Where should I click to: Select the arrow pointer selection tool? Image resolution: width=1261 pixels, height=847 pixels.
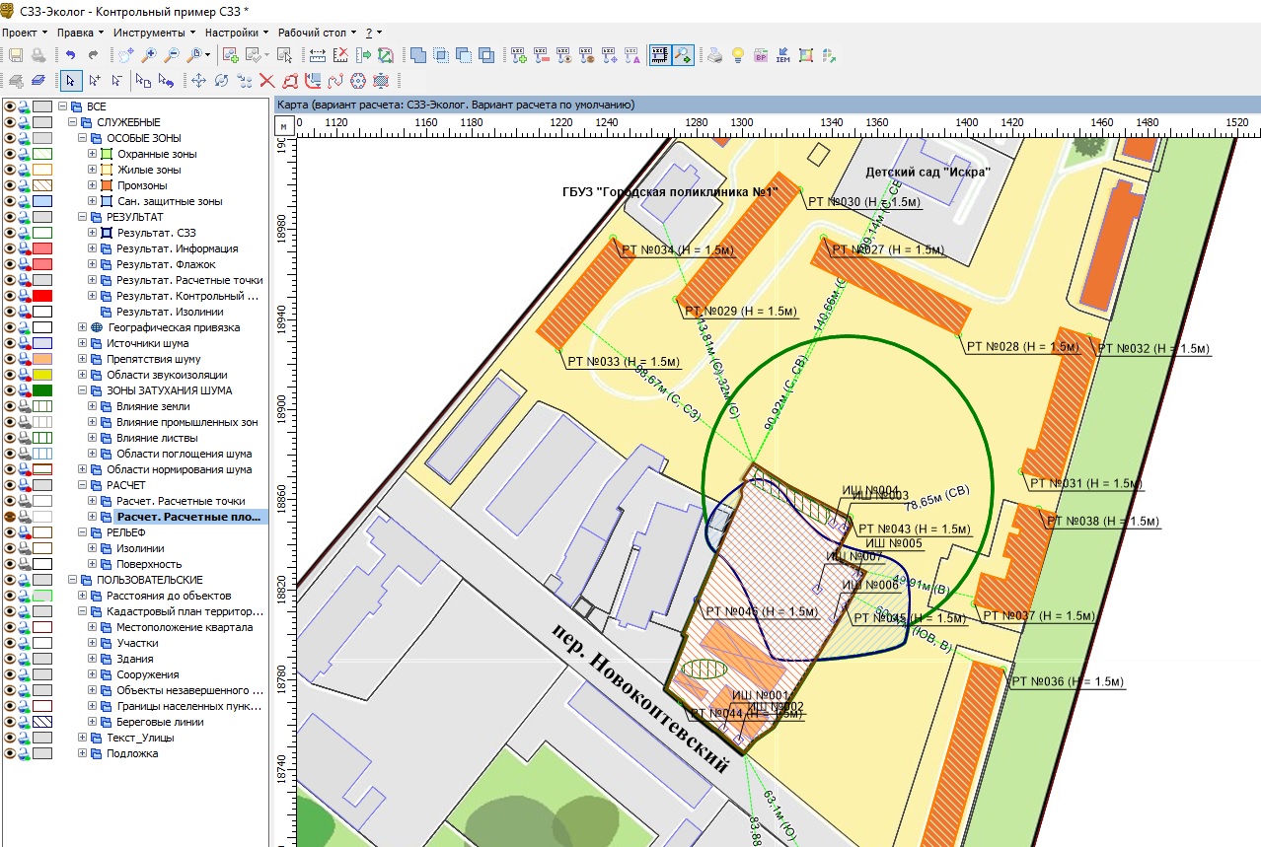(70, 81)
